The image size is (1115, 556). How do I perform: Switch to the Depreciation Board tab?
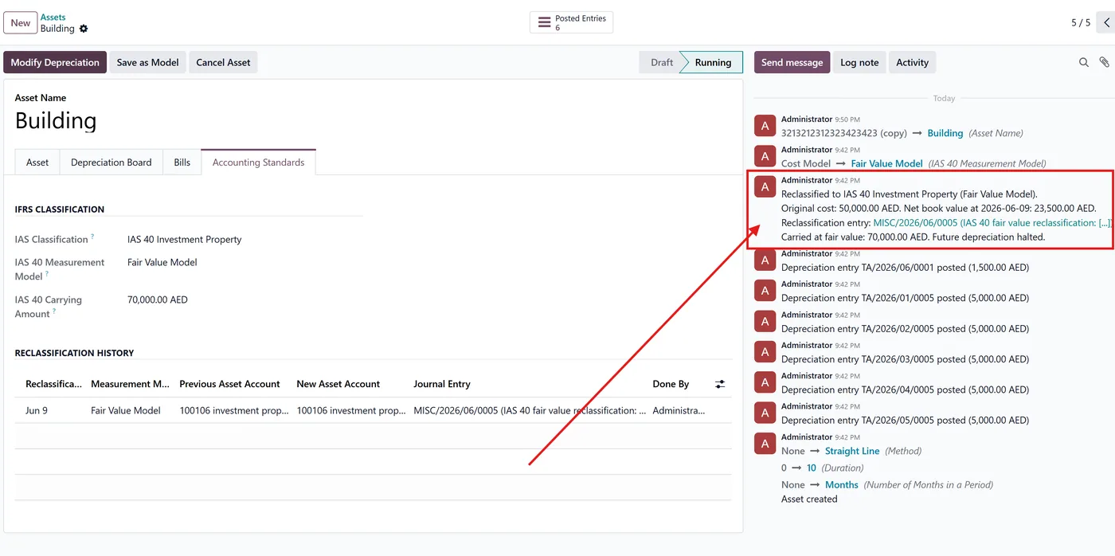coord(111,162)
